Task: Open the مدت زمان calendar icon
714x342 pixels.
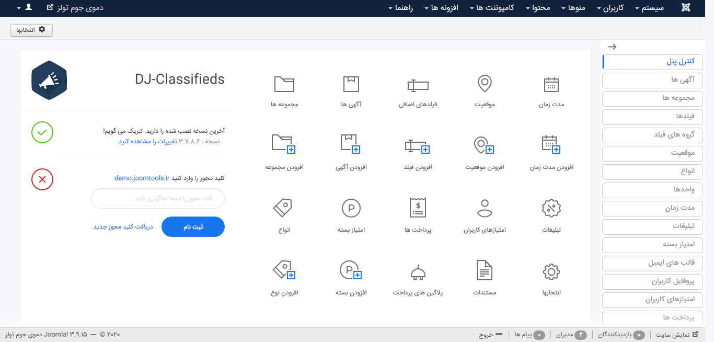Action: (x=551, y=85)
